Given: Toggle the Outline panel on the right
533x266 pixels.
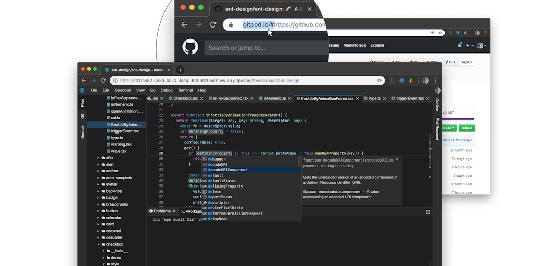Looking at the screenshot, I should pos(437,104).
